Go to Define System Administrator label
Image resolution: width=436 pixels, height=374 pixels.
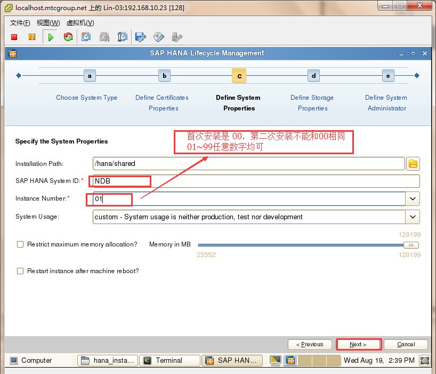[386, 102]
